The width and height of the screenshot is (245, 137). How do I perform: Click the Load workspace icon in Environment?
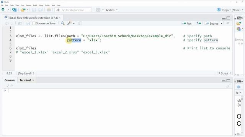[x=239, y=24]
